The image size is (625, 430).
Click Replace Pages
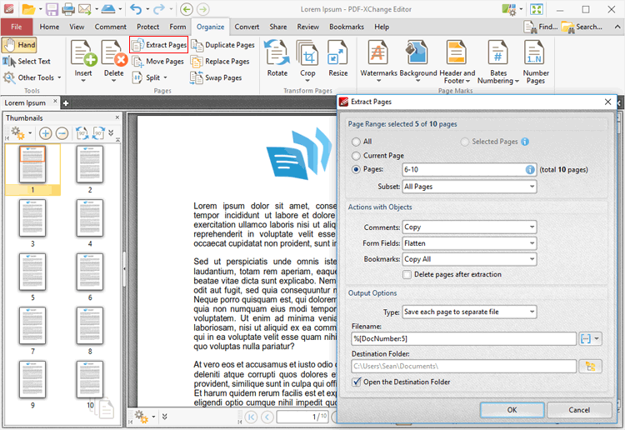pos(220,62)
